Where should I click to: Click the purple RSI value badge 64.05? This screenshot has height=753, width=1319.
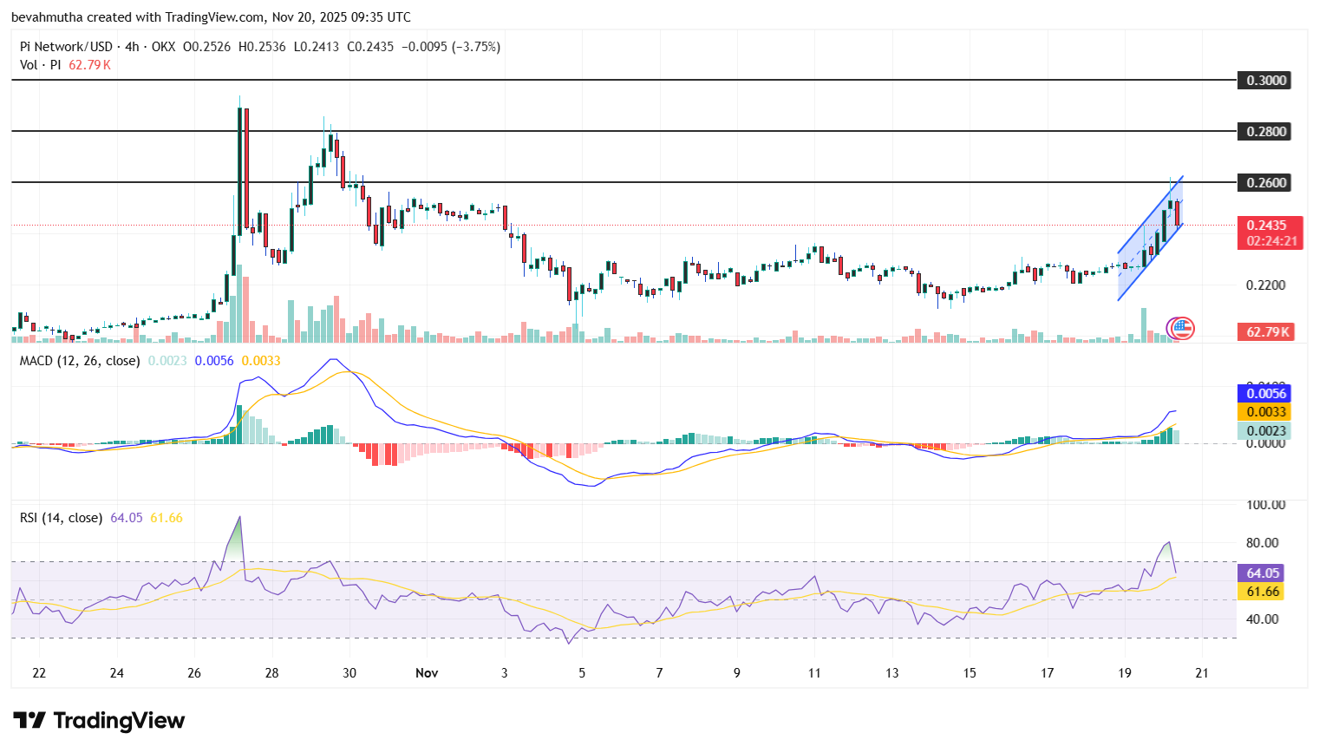point(1259,573)
